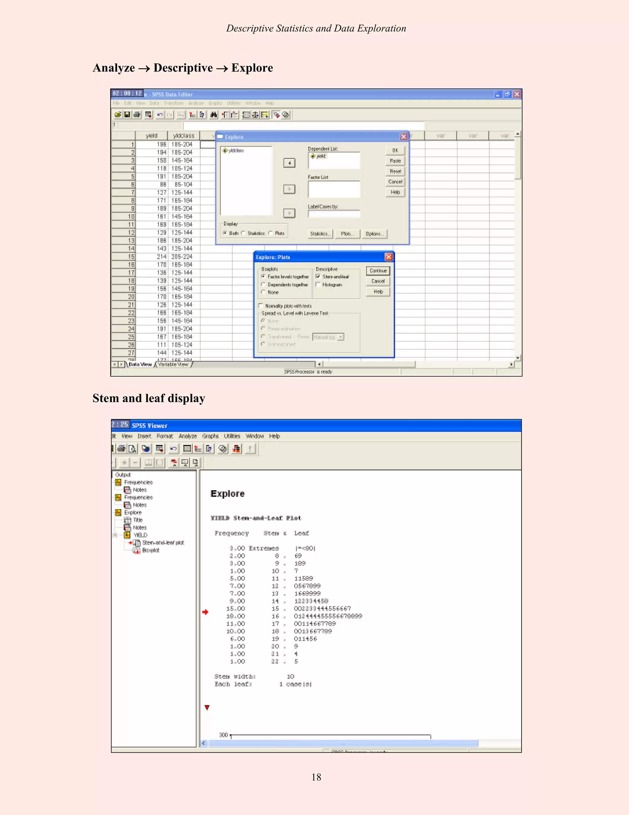Click the Variables icon in Data Editor toolbar
The image size is (629, 815).
click(x=202, y=115)
